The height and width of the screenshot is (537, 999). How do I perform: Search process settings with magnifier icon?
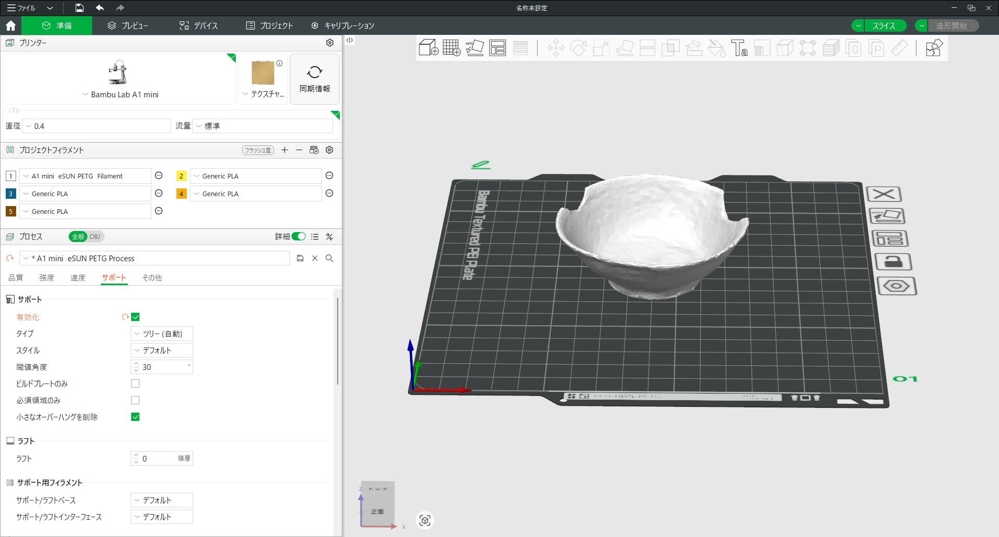pos(329,258)
